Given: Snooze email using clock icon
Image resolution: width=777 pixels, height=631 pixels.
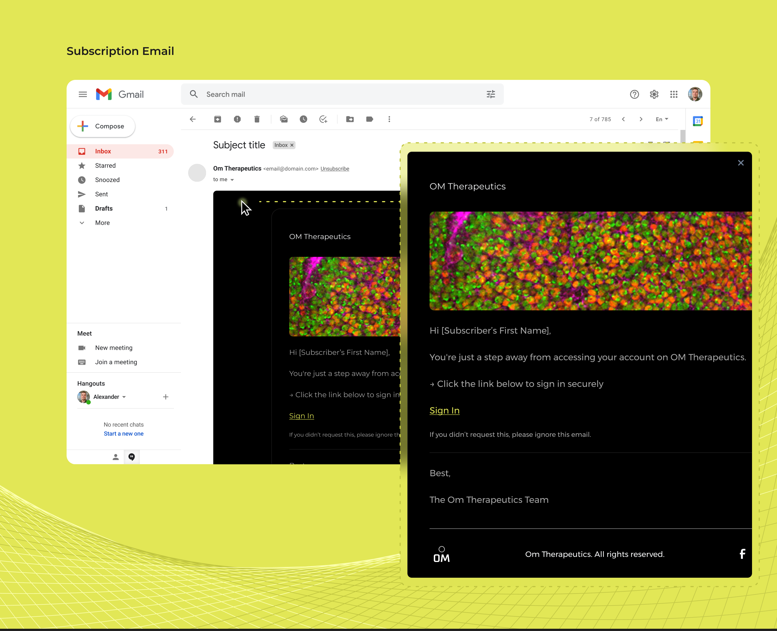Looking at the screenshot, I should (303, 119).
